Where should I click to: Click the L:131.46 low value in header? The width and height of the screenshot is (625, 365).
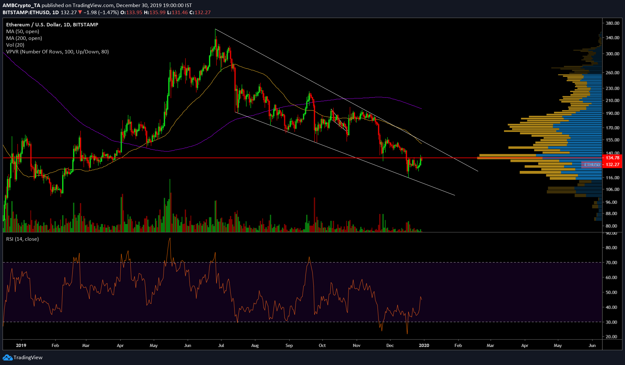177,12
